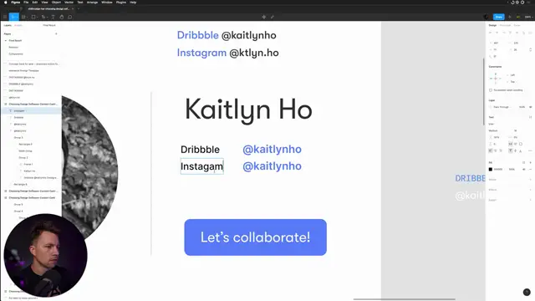The width and height of the screenshot is (535, 301).
Task: Select the Frame tool
Action: (x=23, y=17)
